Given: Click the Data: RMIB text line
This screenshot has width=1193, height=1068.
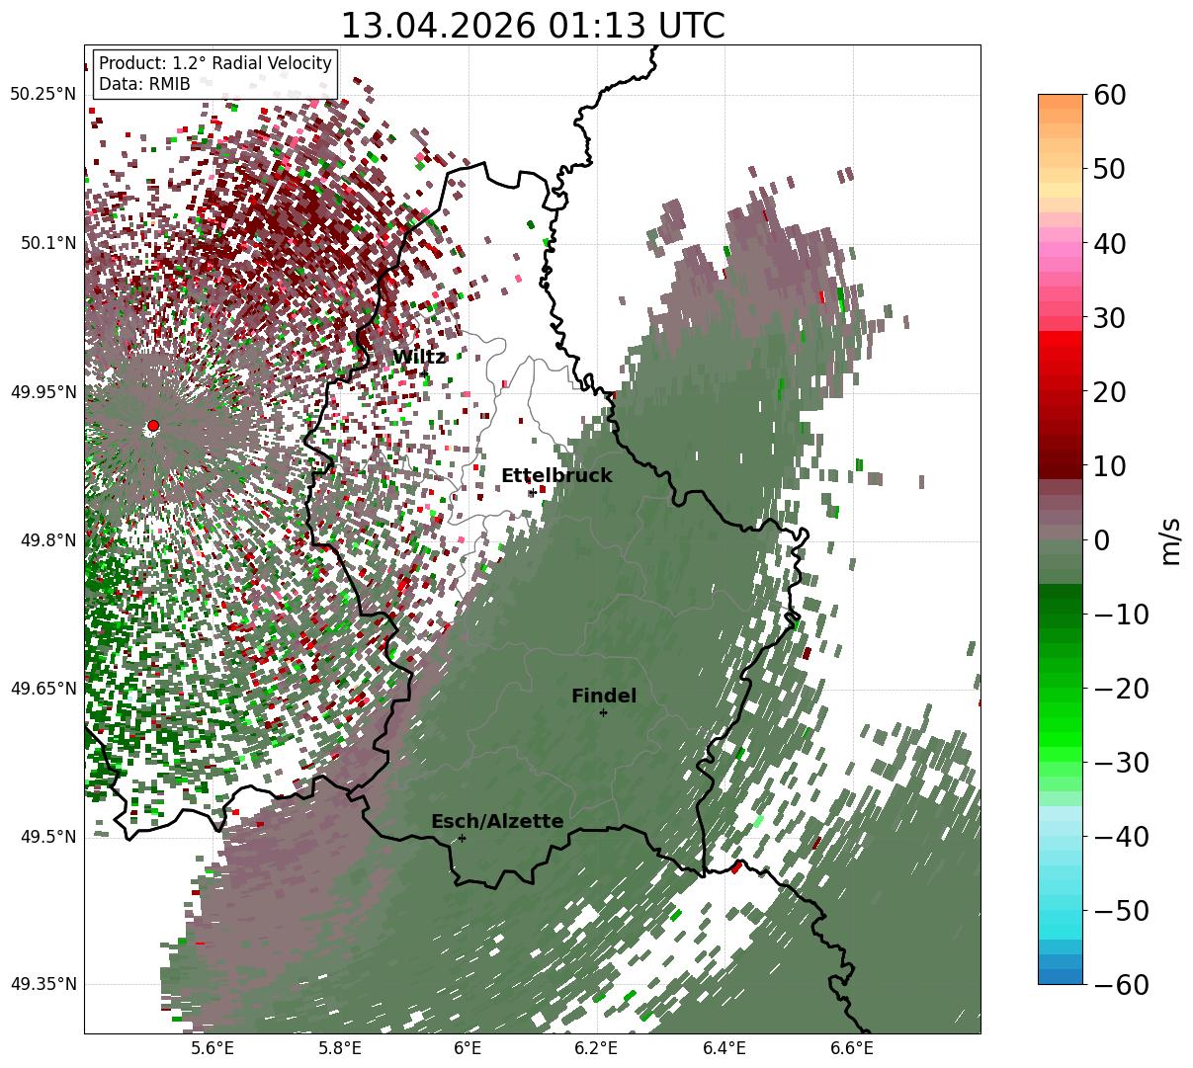Looking at the screenshot, I should [144, 85].
